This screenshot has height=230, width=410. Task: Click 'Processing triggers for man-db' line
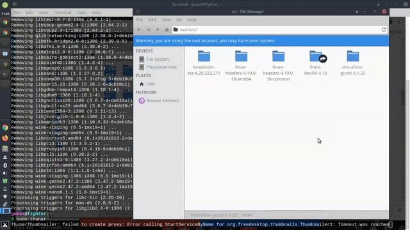70,203
